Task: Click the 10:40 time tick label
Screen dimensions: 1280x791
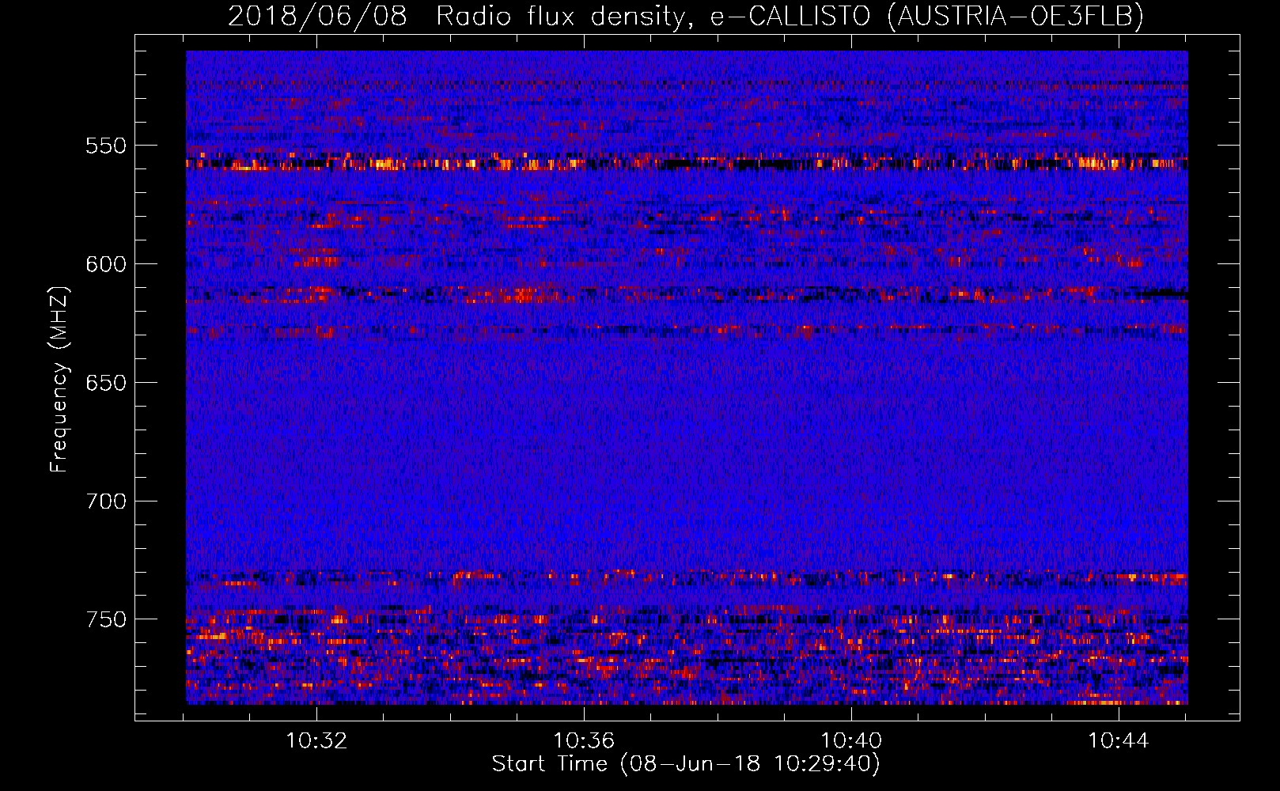Action: (x=851, y=741)
